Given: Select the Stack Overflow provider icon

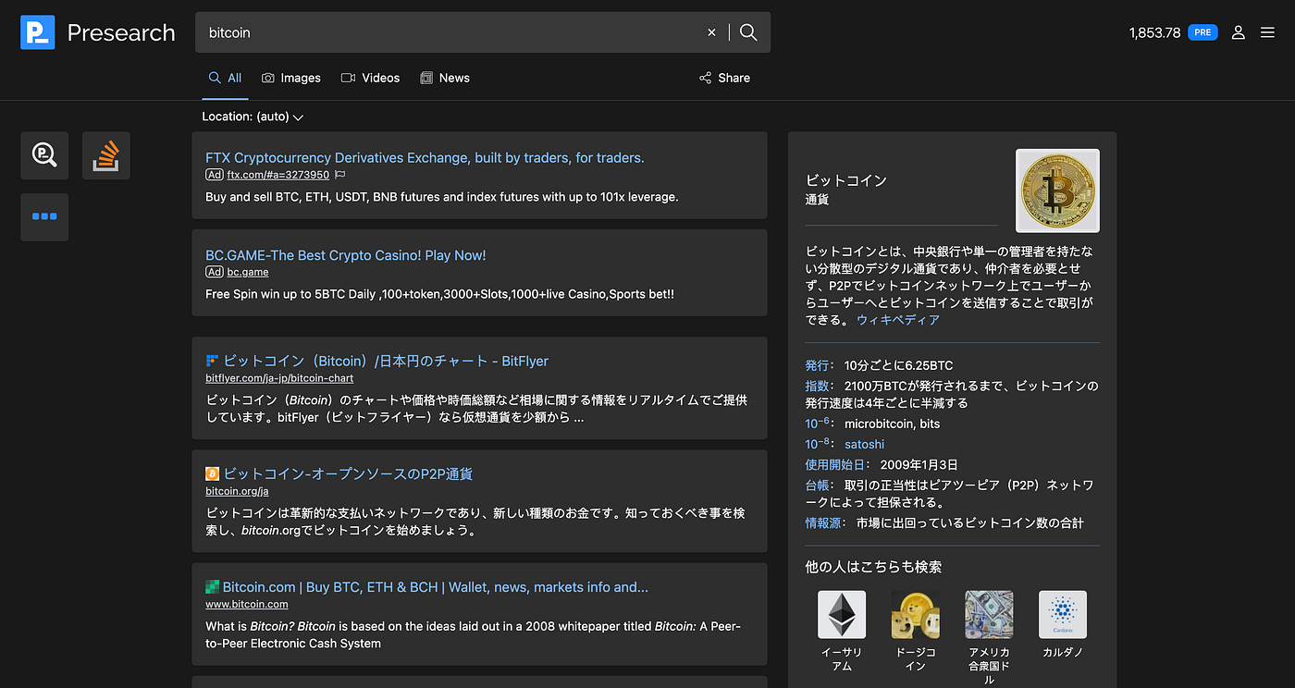Looking at the screenshot, I should click(106, 155).
